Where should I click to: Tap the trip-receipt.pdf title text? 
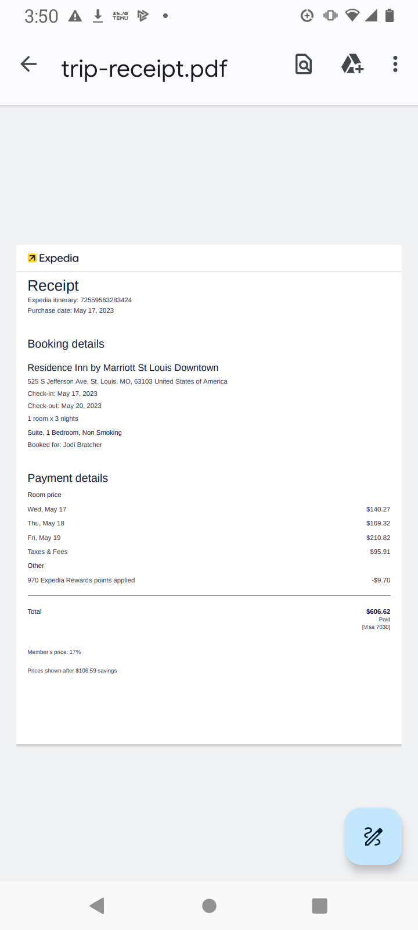point(144,69)
